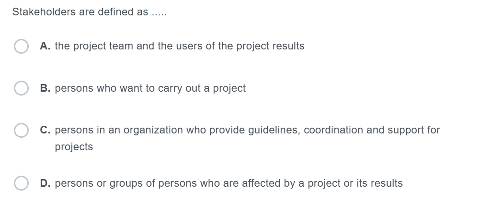Click the trailing dots after 'defined as'
The image size is (481, 204).
pyautogui.click(x=159, y=13)
